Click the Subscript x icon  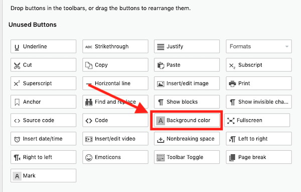pos(232,66)
